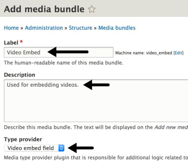Click the first breadcrumb separator after Home
188x162 pixels.
[x=22, y=28]
